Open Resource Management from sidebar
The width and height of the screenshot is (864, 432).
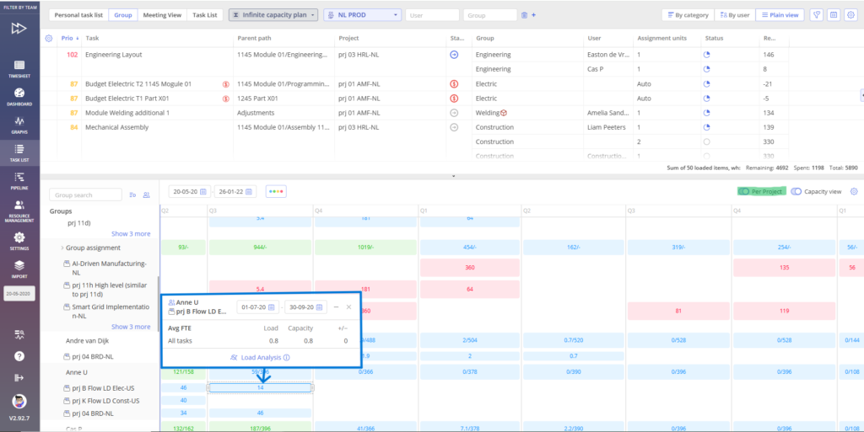[19, 209]
